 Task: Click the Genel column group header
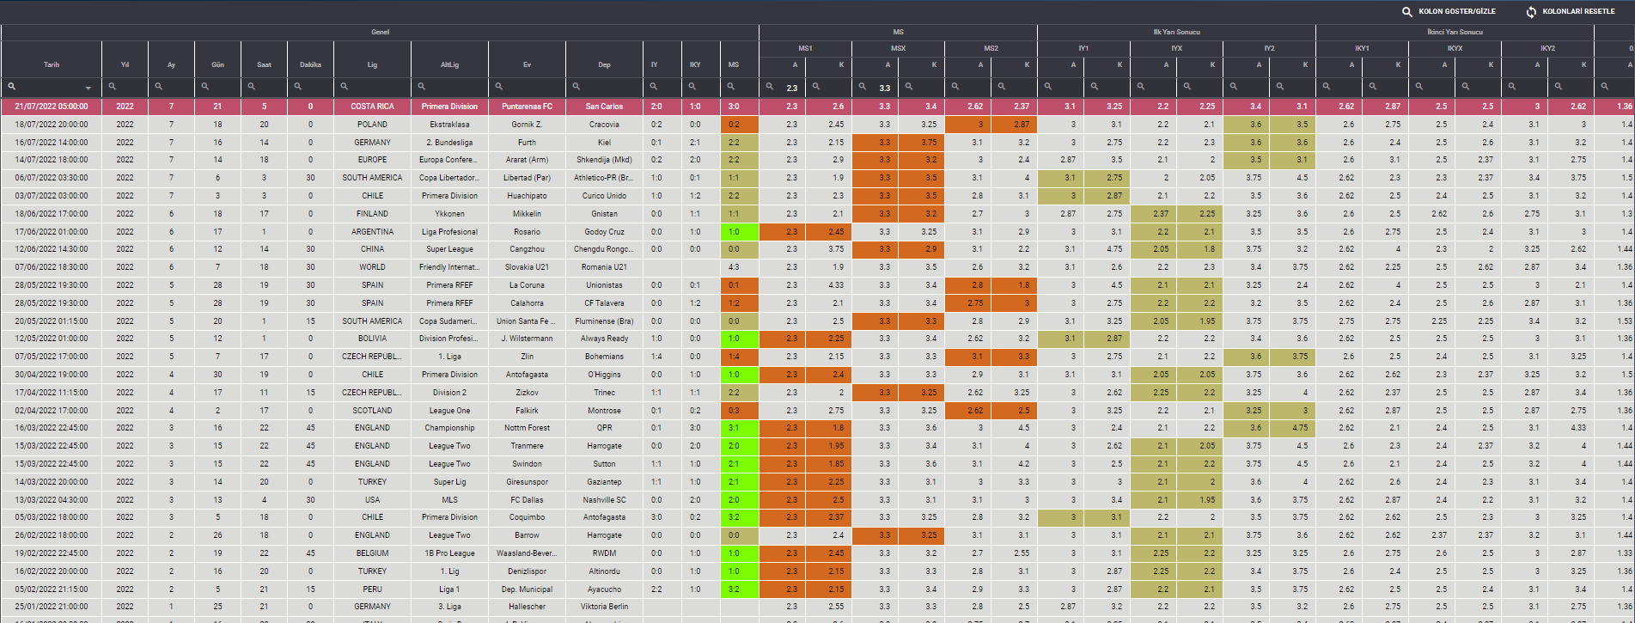tap(380, 33)
